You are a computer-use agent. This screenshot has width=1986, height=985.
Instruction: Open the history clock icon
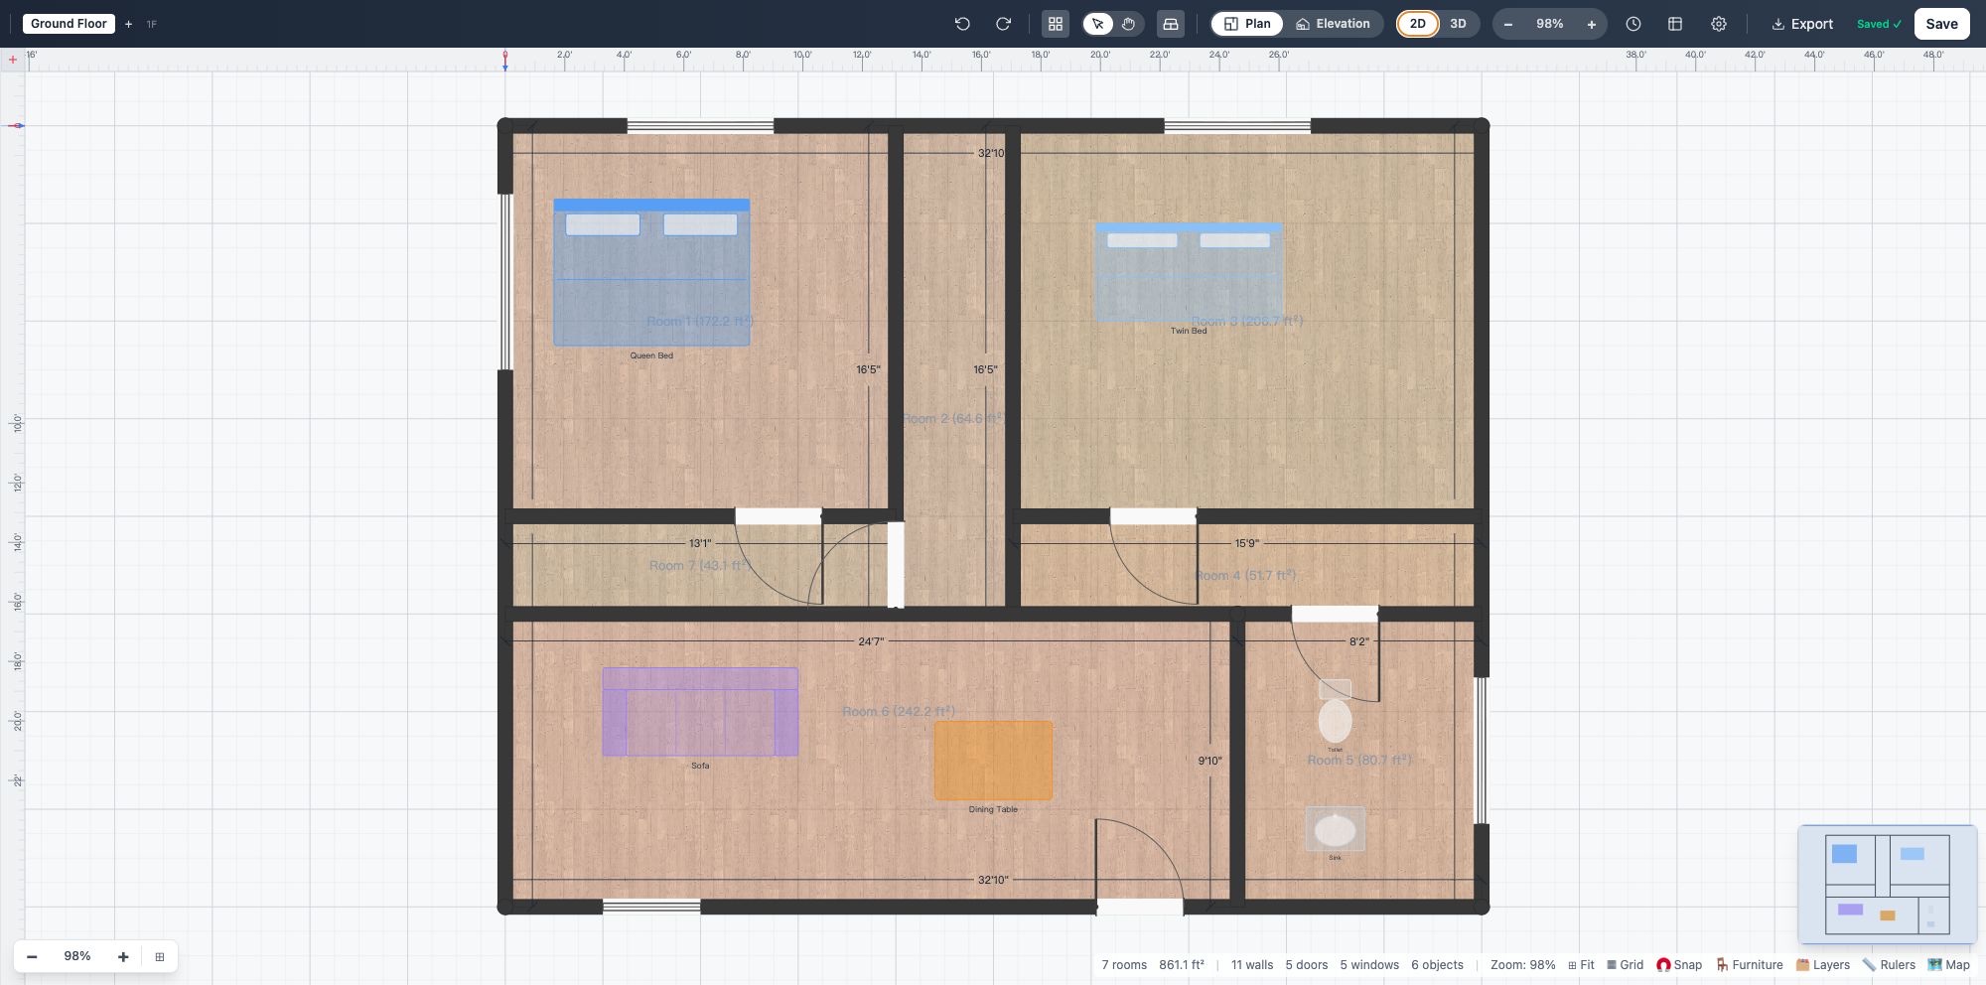[1633, 24]
